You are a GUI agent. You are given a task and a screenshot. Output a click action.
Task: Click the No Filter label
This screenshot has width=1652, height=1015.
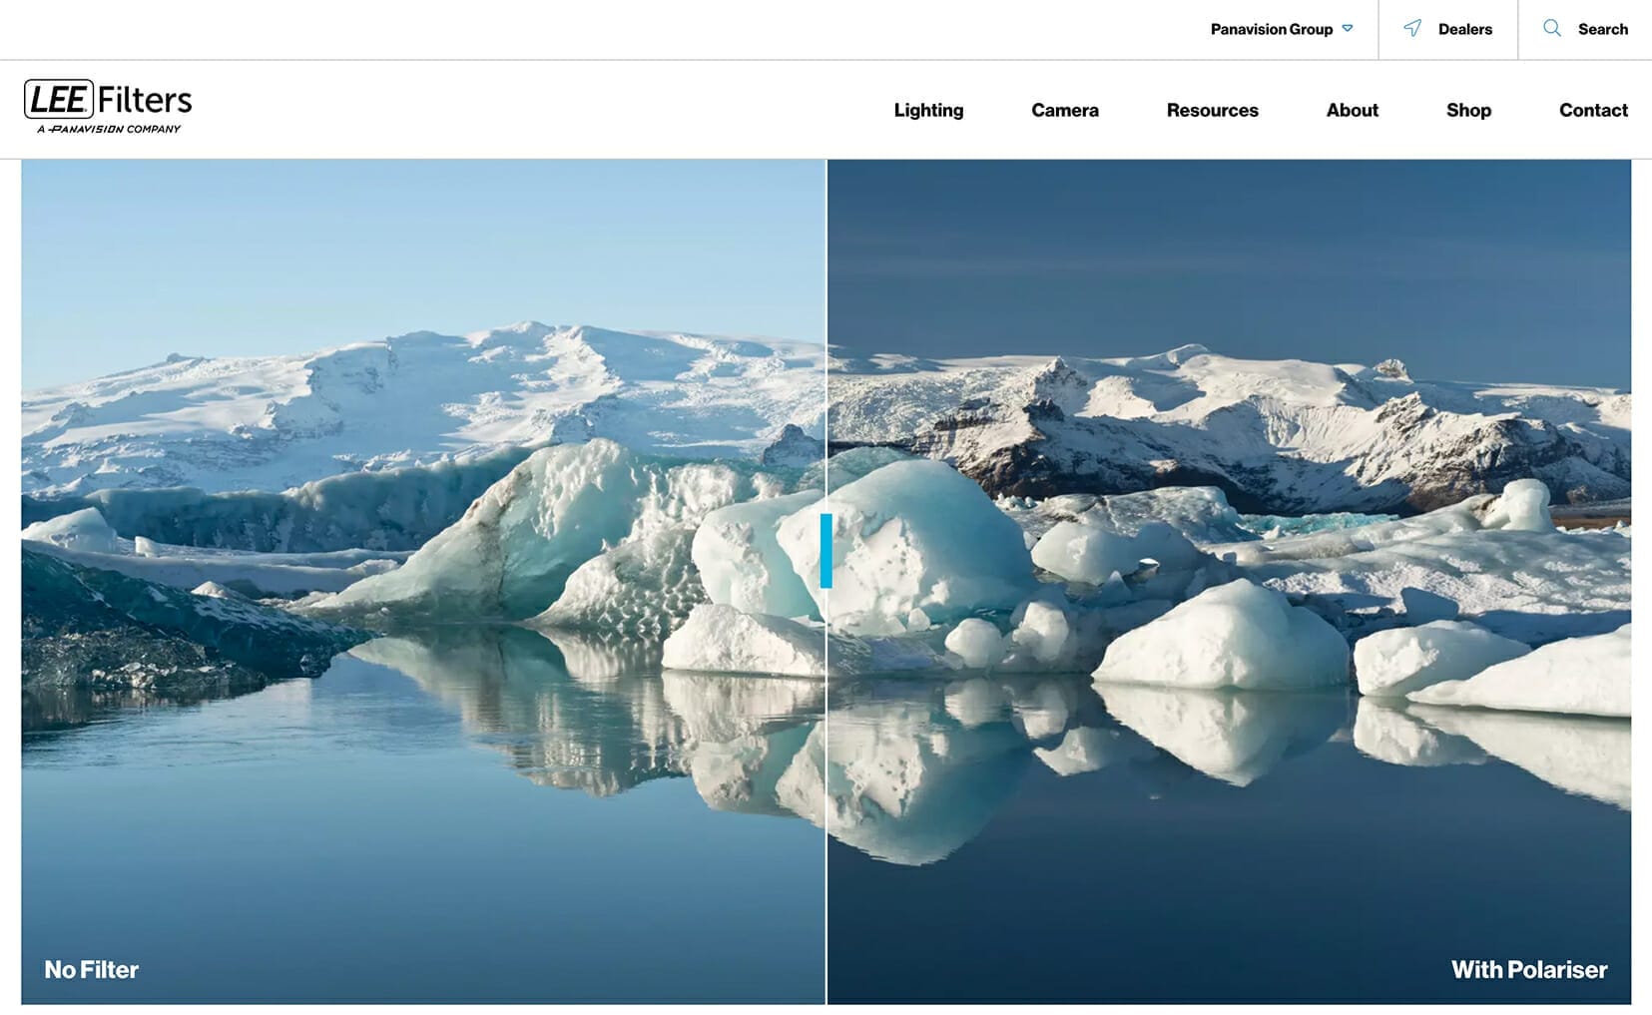click(91, 969)
